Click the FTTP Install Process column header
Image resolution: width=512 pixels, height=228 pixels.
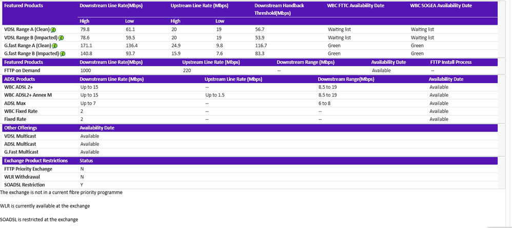click(x=450, y=62)
